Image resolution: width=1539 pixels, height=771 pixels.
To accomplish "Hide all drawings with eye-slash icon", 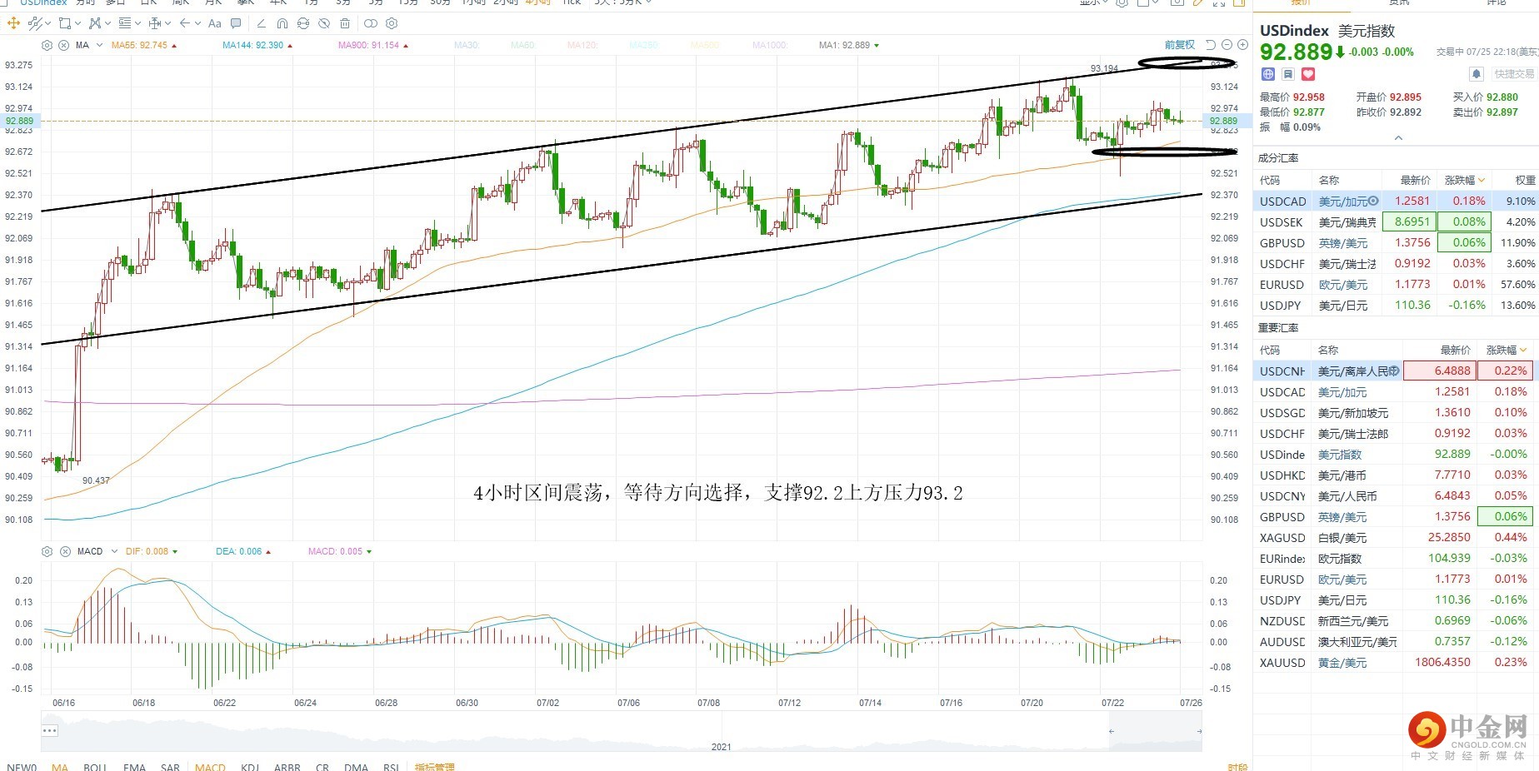I will pyautogui.click(x=324, y=23).
